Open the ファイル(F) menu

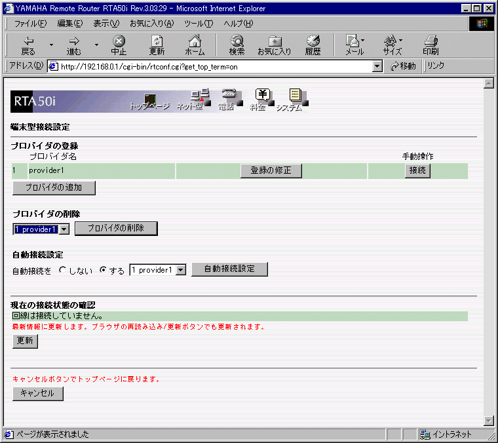[x=31, y=24]
